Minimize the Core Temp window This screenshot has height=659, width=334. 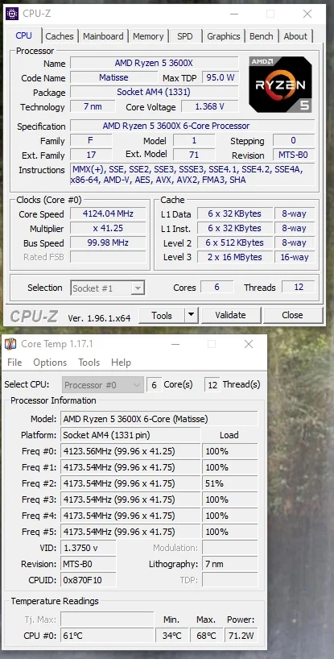[x=175, y=344]
